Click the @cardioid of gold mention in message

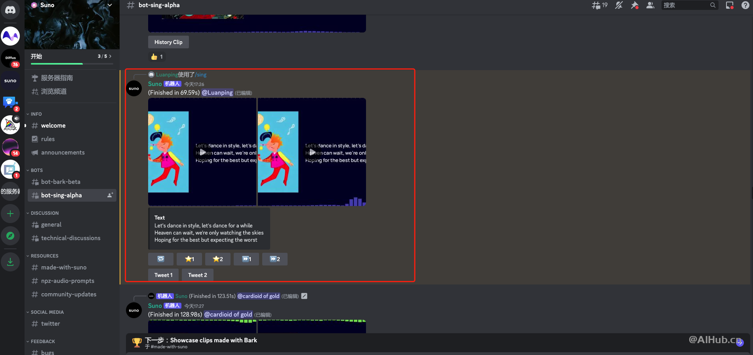(228, 315)
